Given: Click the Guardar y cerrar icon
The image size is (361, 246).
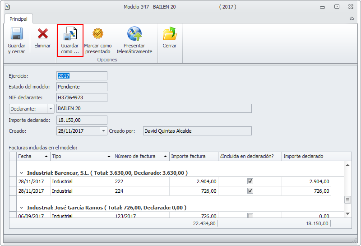Looking at the screenshot, I should pos(17,34).
